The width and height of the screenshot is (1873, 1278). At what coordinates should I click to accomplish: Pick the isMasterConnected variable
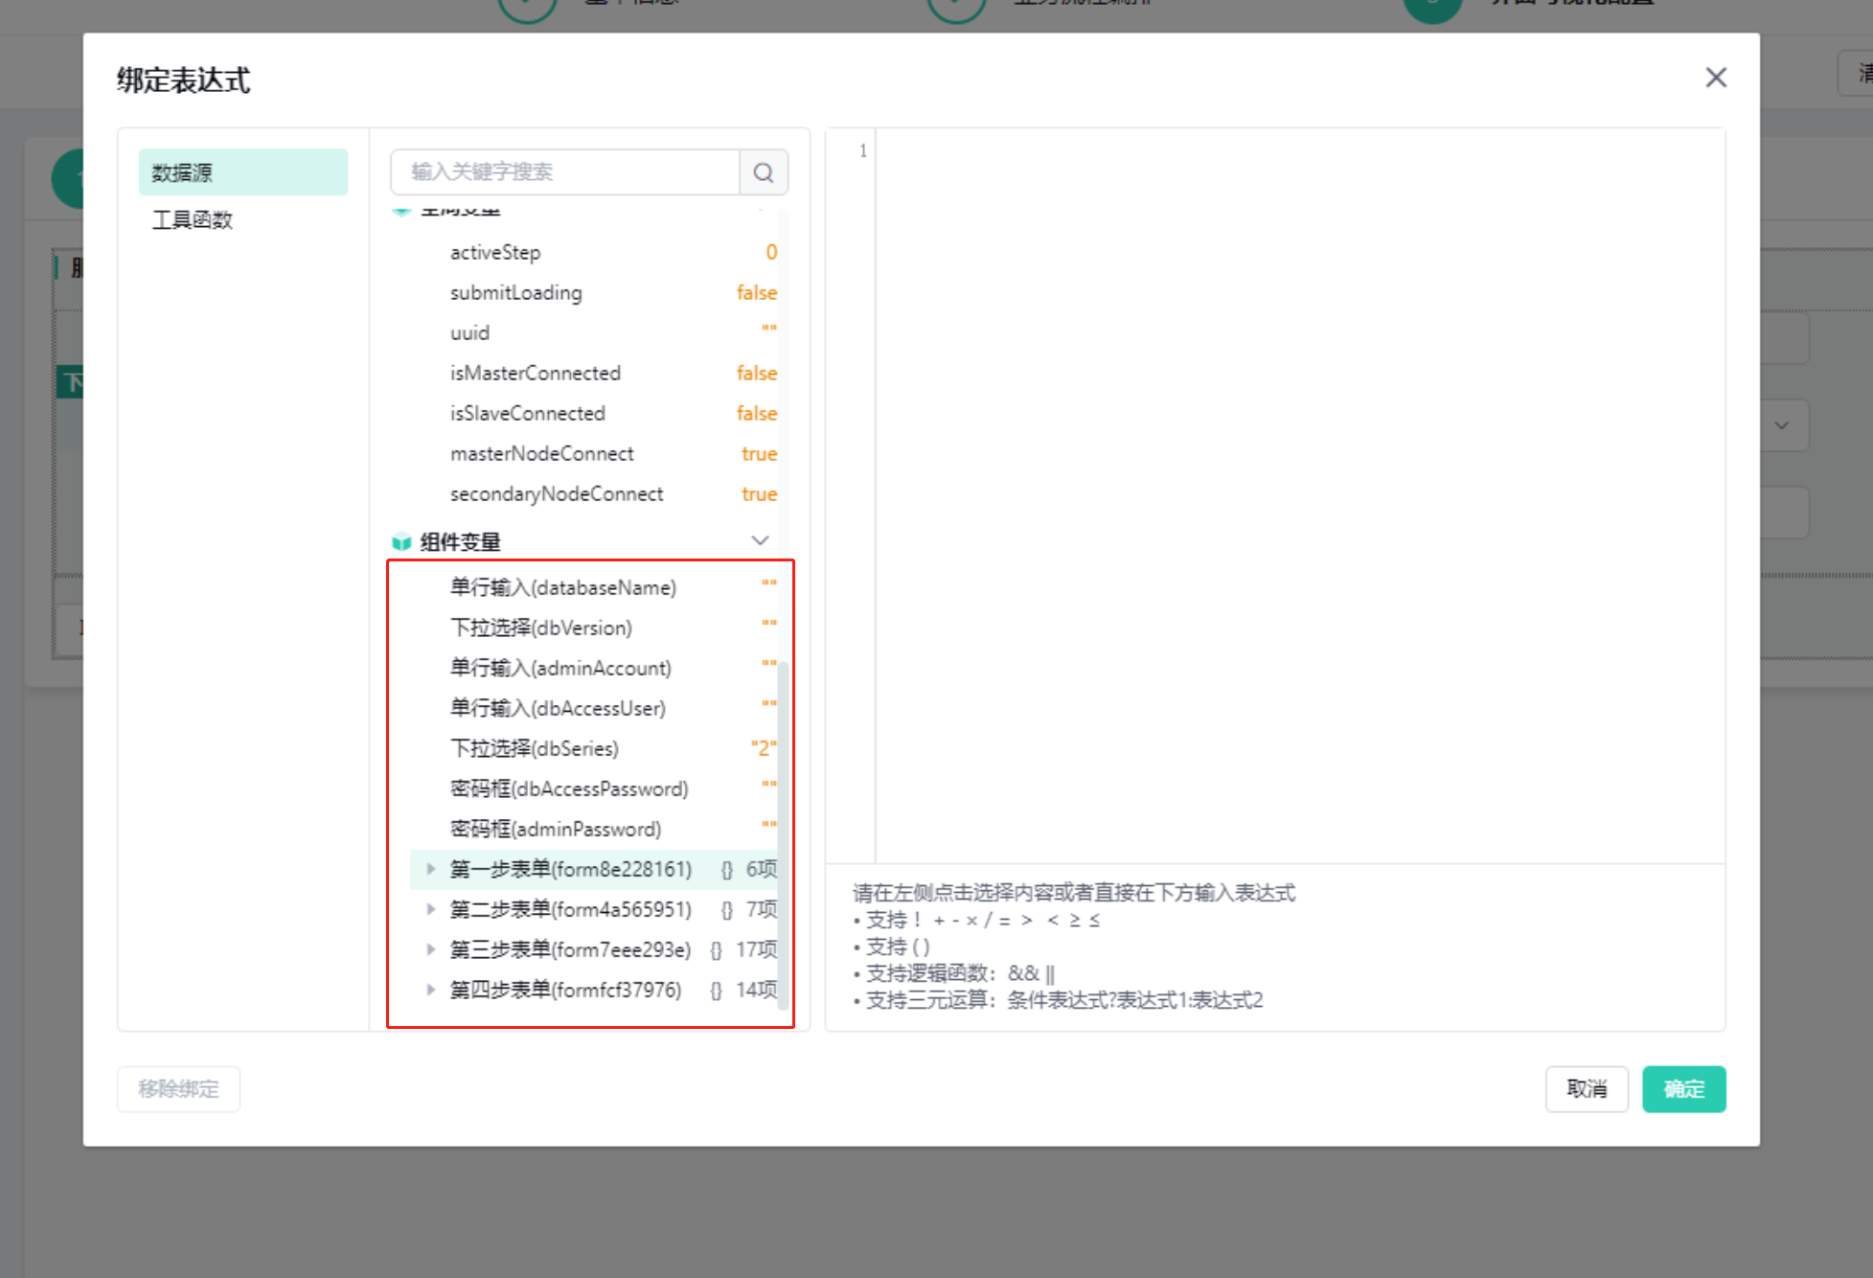point(536,374)
